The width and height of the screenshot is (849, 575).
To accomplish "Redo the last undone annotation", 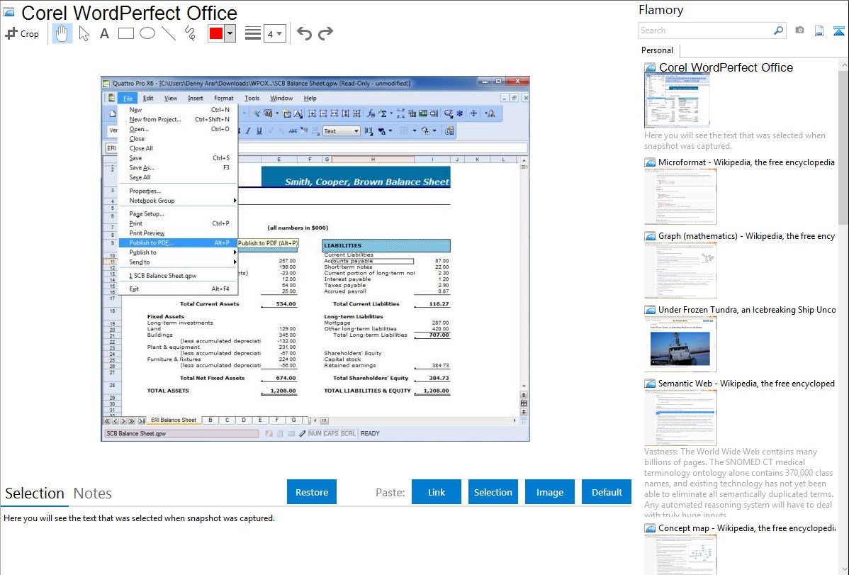I will click(x=325, y=33).
